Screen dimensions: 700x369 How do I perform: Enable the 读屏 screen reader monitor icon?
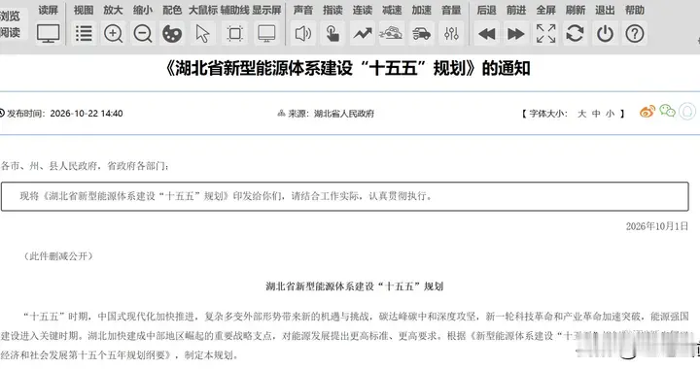click(49, 33)
